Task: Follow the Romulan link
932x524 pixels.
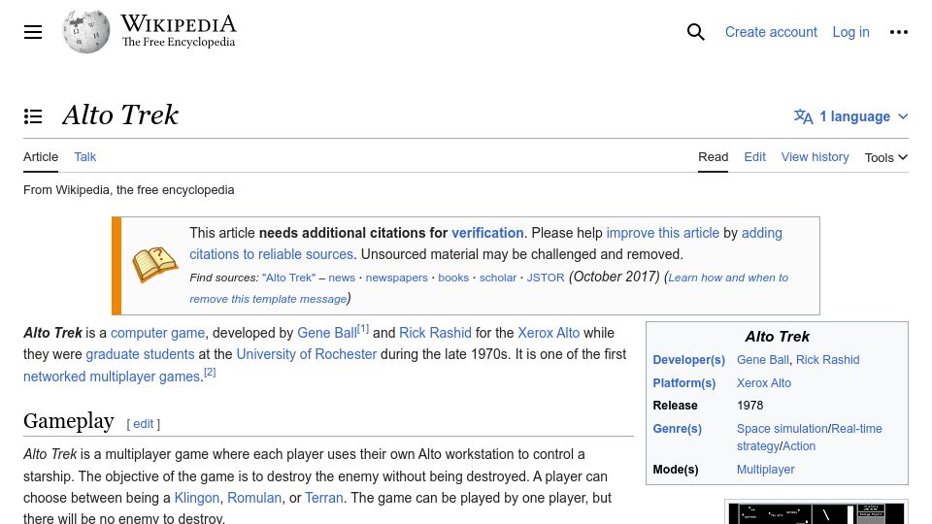Action: coord(254,498)
